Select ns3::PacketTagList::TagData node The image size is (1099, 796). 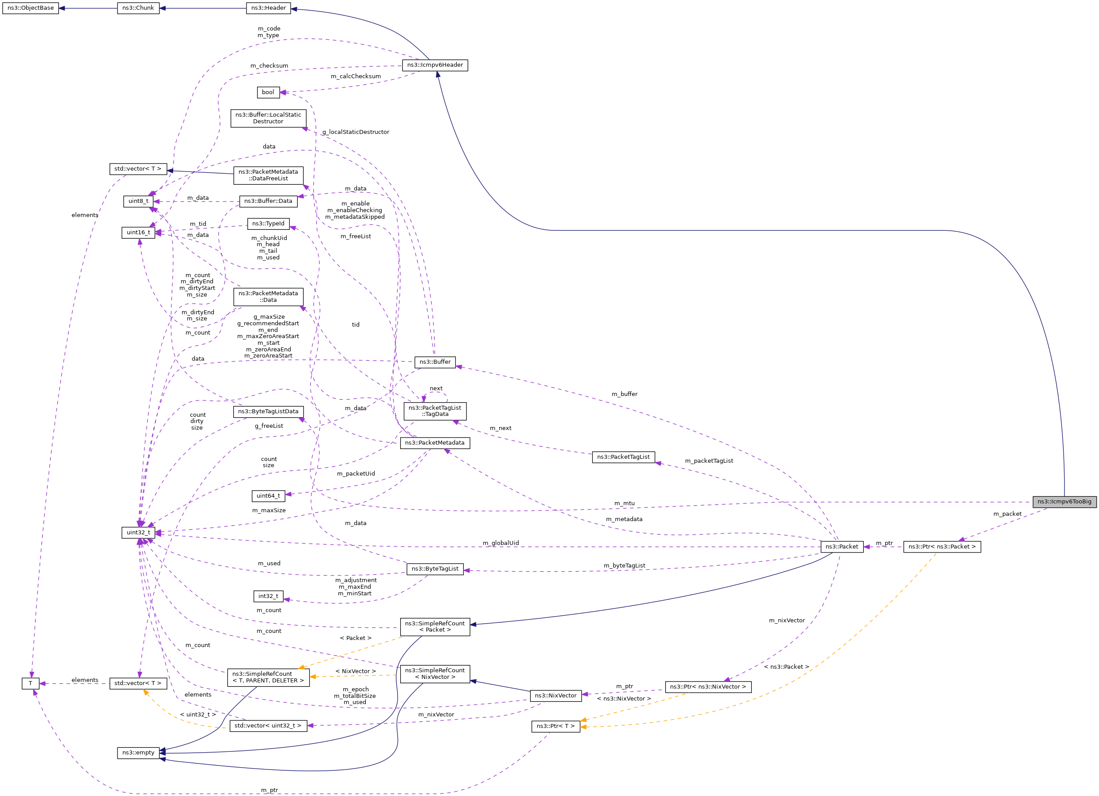435,411
